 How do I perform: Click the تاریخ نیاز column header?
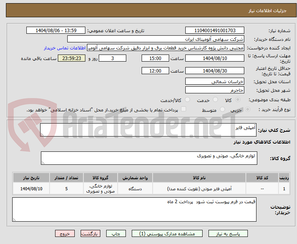tap(31, 178)
